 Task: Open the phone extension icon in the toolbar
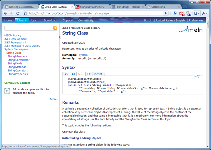coord(175,13)
